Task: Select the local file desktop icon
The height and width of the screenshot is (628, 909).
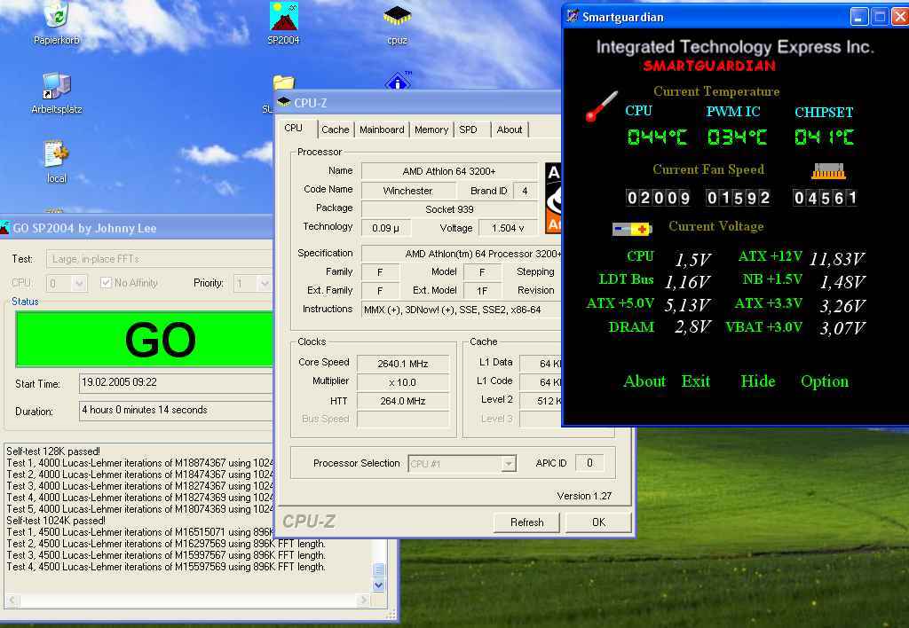Action: pos(57,154)
